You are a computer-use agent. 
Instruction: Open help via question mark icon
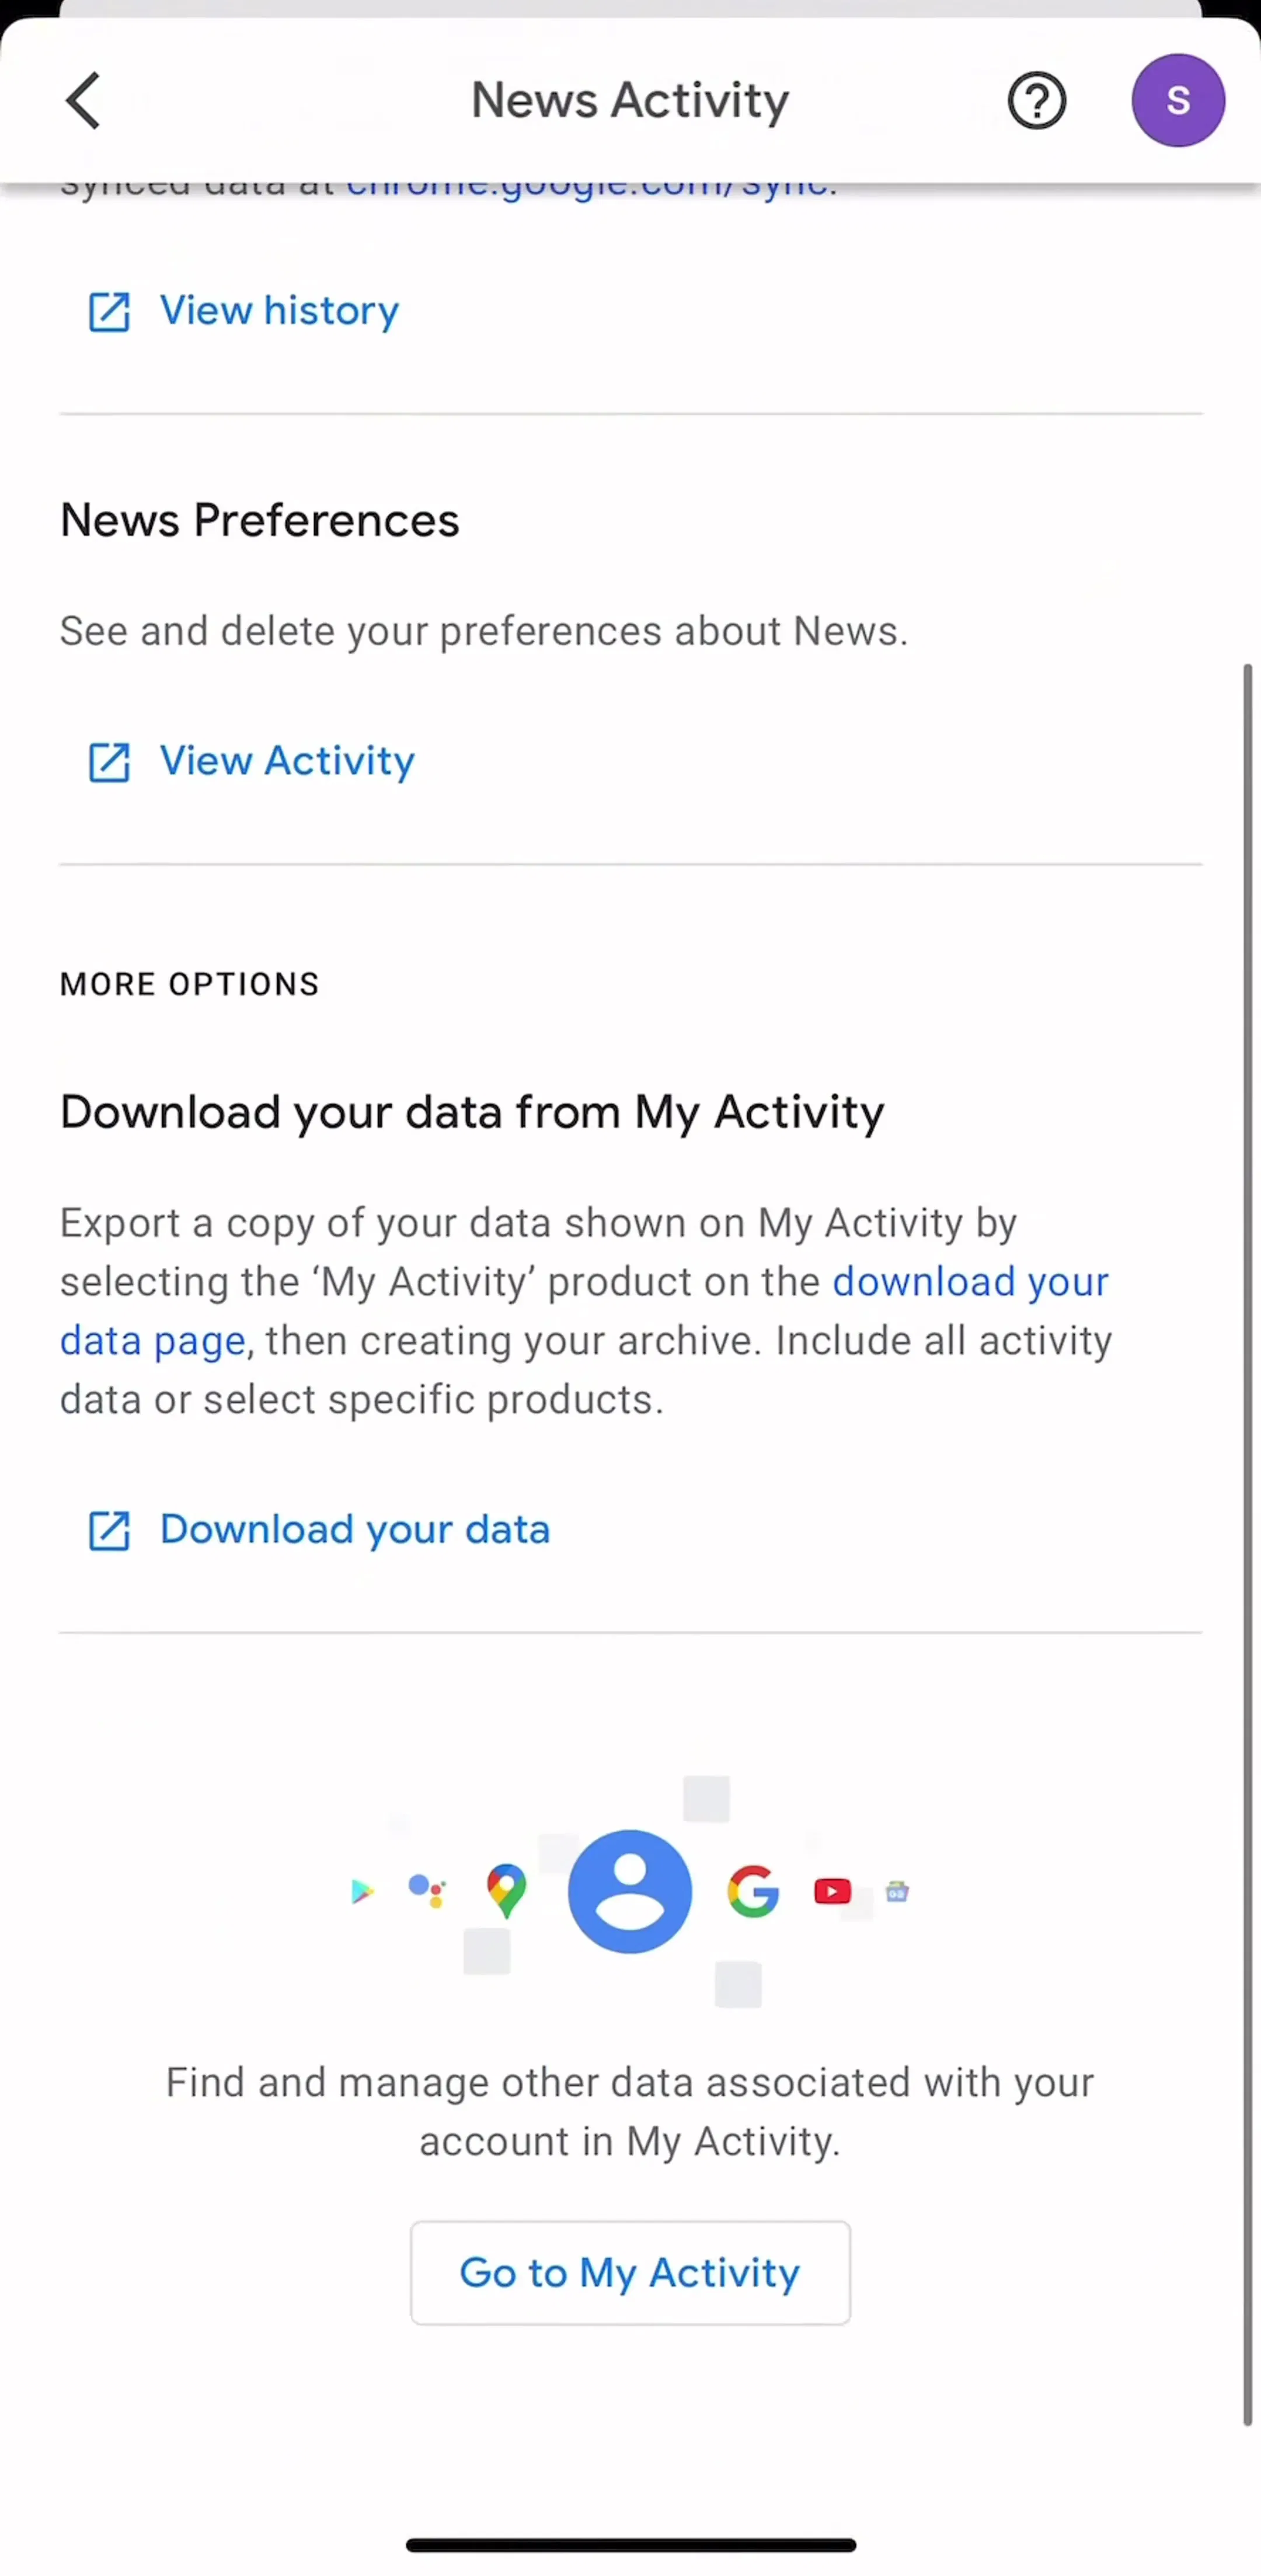[x=1036, y=100]
